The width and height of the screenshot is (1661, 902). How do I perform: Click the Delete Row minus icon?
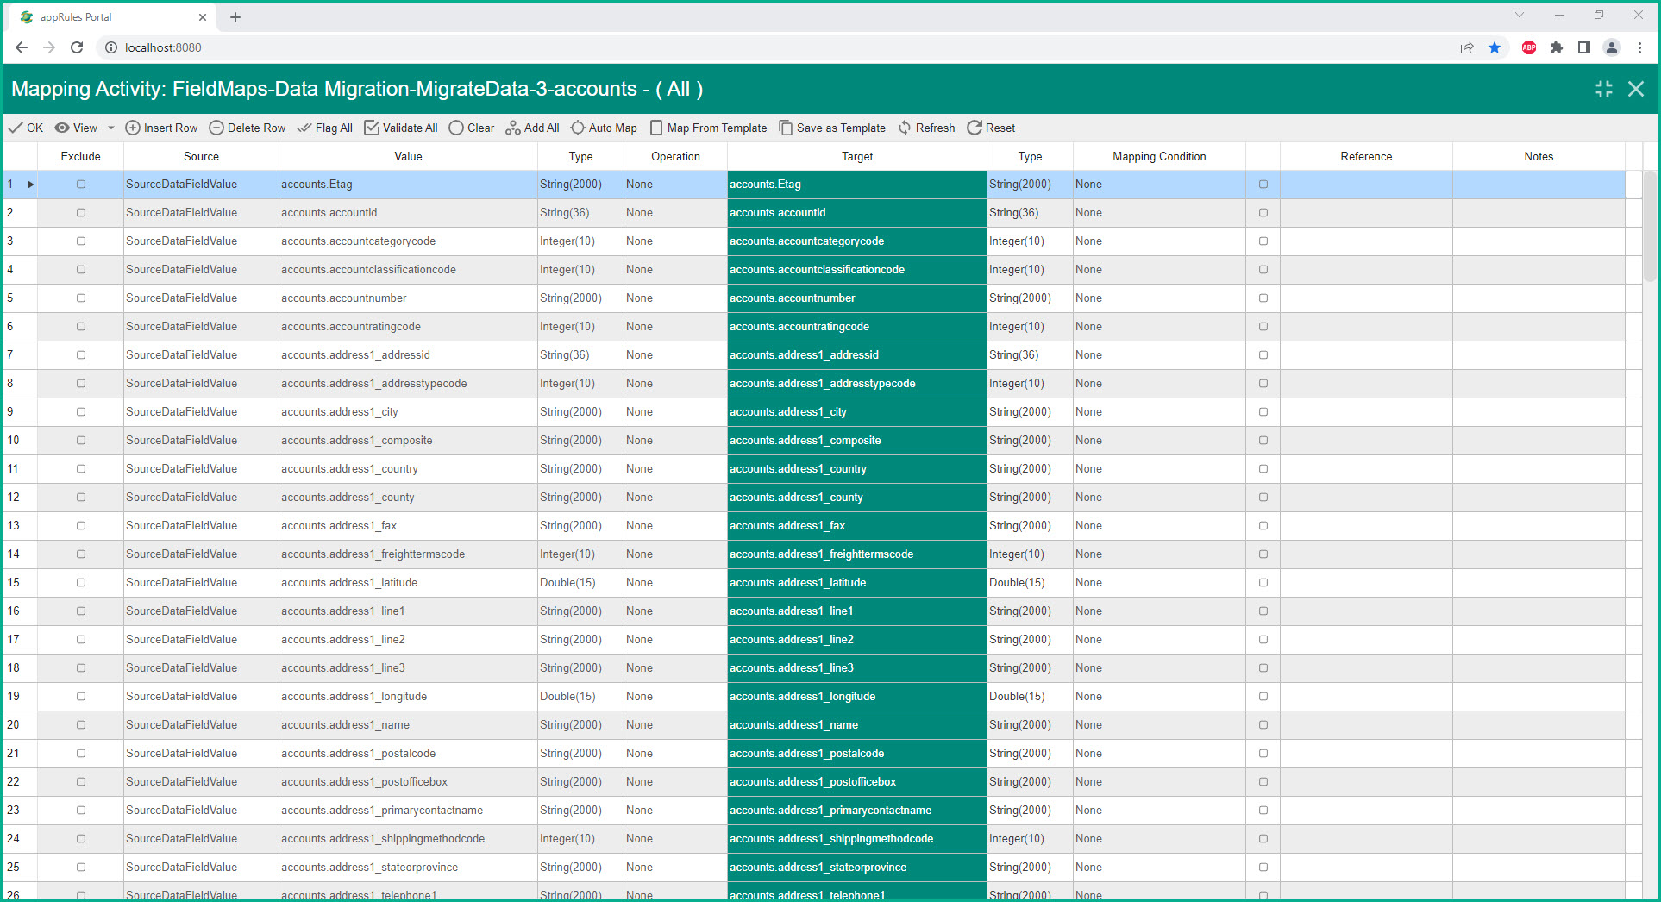click(x=216, y=128)
